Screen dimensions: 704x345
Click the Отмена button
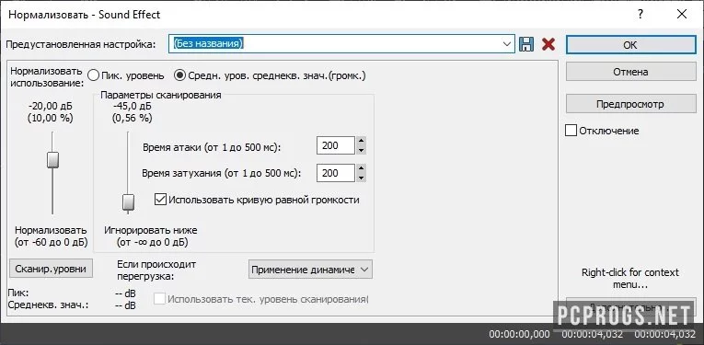[630, 72]
